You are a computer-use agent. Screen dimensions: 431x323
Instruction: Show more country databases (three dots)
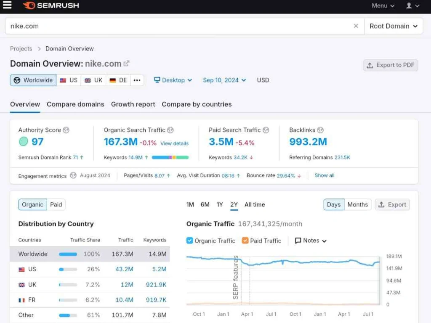point(137,80)
